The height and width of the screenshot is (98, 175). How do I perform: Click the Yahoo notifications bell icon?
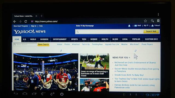[129, 26]
